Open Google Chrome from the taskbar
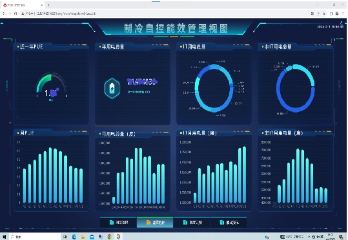 pos(110,237)
